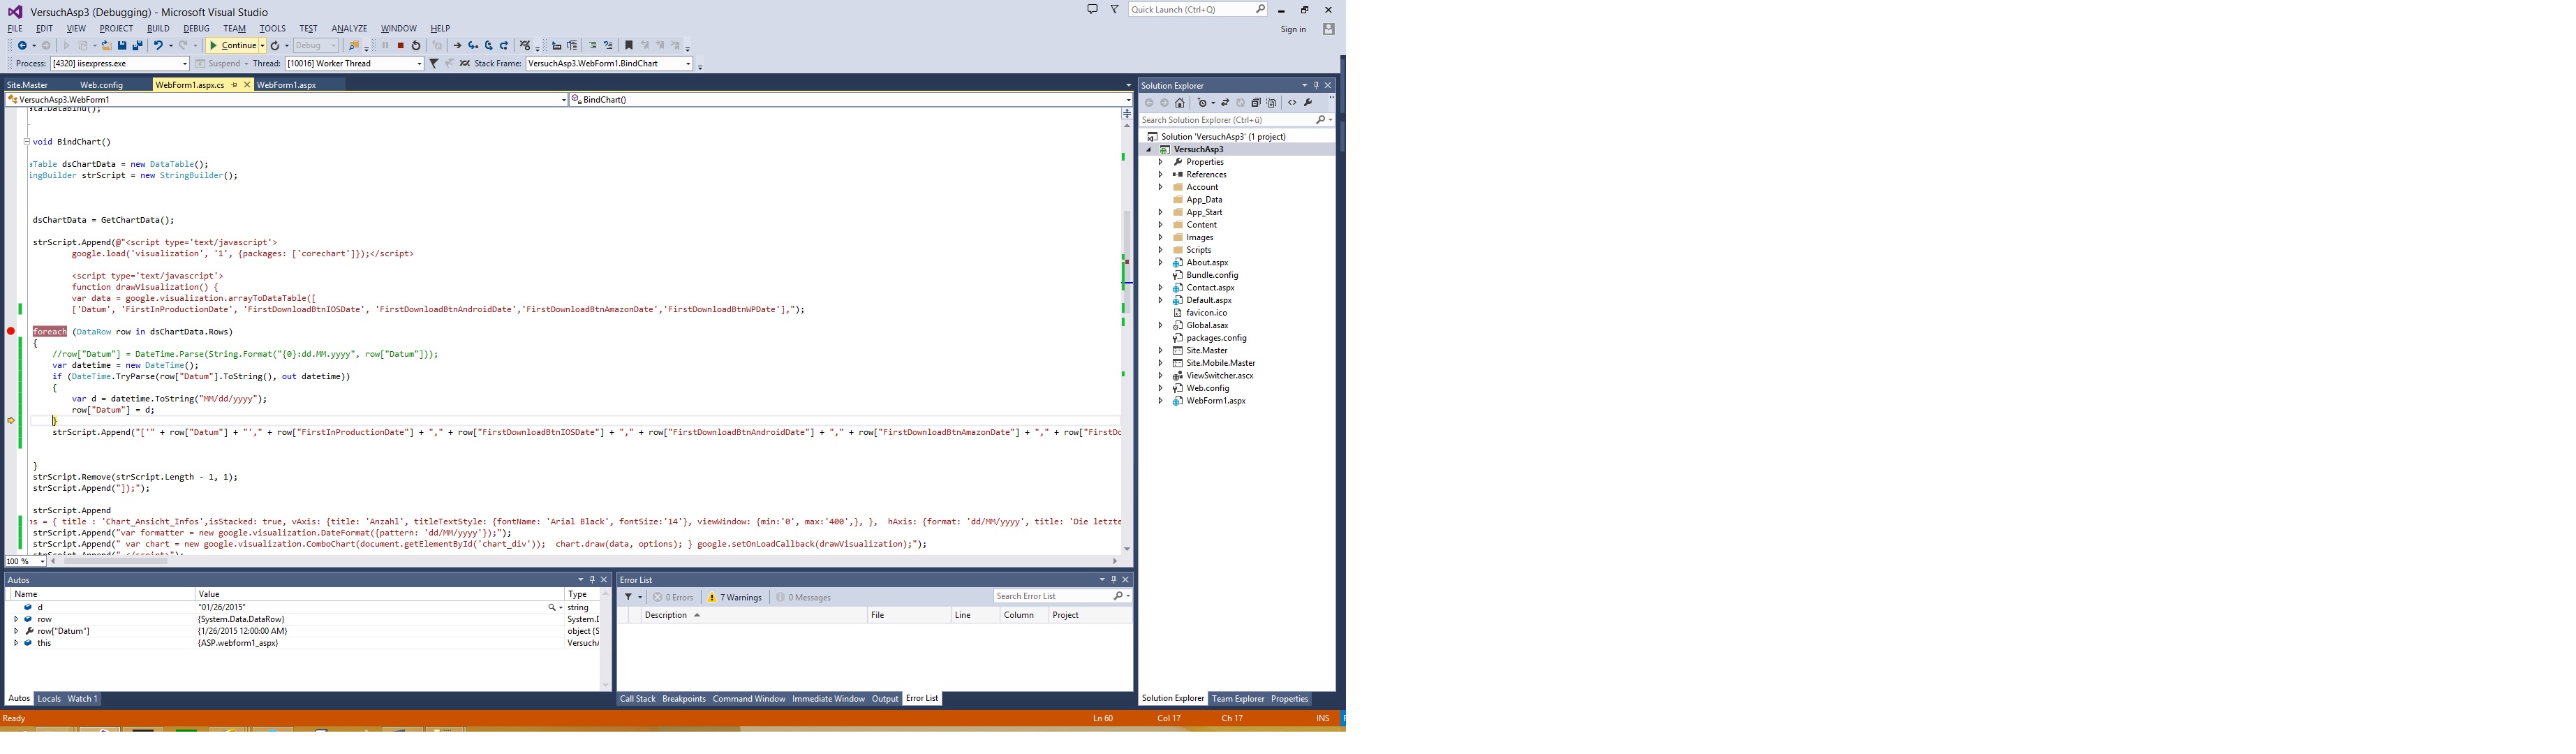Expand the Properties node
The width and height of the screenshot is (2576, 754).
1161,162
